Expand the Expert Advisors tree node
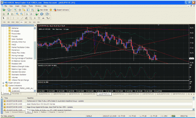Viewport: 196px width, 118px height. pyautogui.click(x=3, y=83)
